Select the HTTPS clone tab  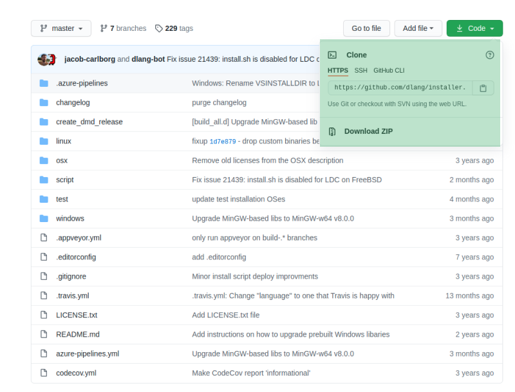338,70
